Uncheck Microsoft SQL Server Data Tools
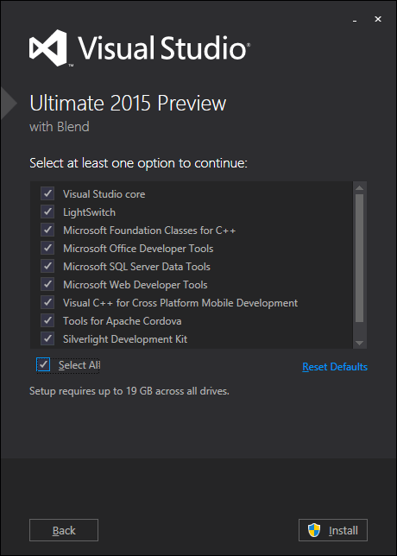The width and height of the screenshot is (397, 556). [47, 266]
